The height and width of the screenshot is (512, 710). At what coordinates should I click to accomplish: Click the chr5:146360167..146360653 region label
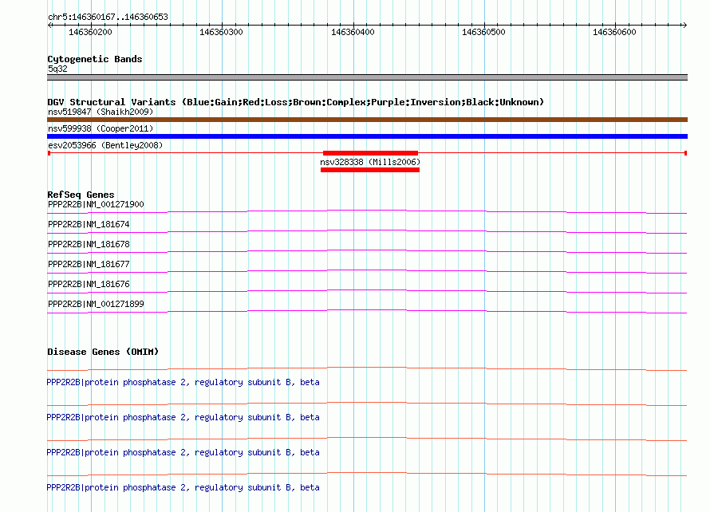tap(108, 17)
